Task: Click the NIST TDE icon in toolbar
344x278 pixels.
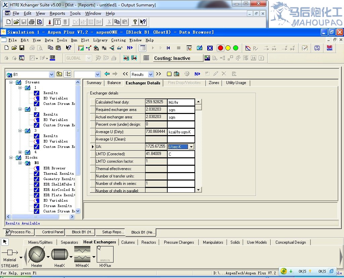Action: [x=330, y=48]
